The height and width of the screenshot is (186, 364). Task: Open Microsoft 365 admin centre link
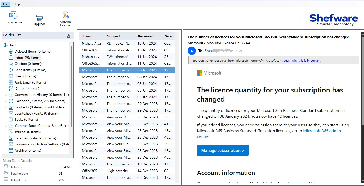coord(269,133)
